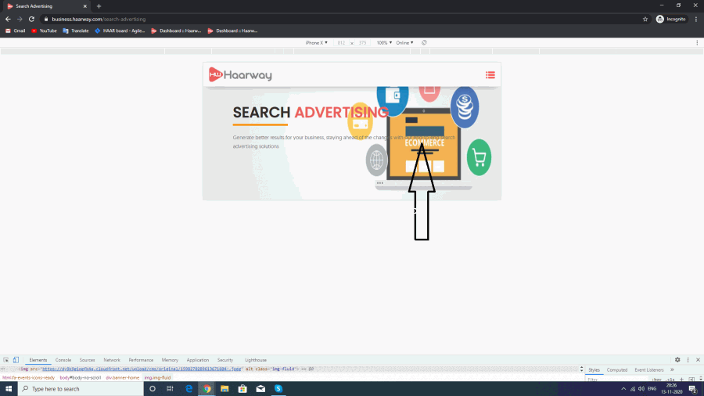The height and width of the screenshot is (396, 704).
Task: Open the HAAR board bookmark
Action: click(x=123, y=31)
